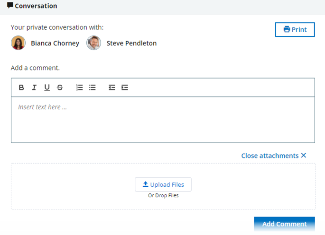
Task: Toggle italic formatting in comment editor
Action: [x=34, y=87]
